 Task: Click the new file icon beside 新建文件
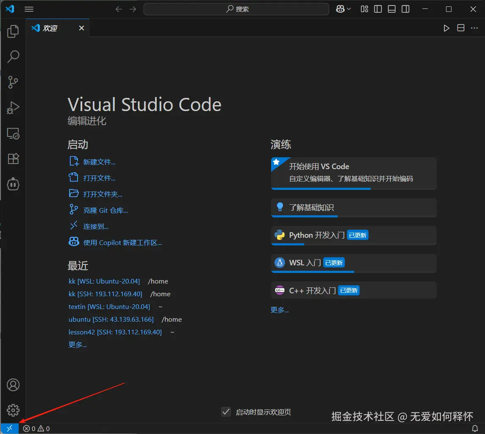pyautogui.click(x=74, y=161)
